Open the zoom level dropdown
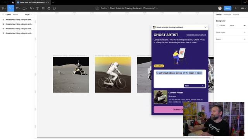This screenshot has height=139, width=248. pyautogui.click(x=243, y=8)
